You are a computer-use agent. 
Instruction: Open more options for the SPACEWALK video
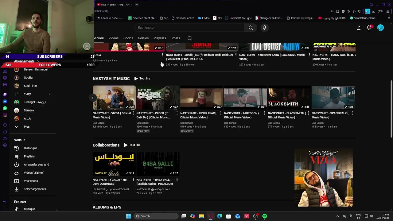point(352,113)
